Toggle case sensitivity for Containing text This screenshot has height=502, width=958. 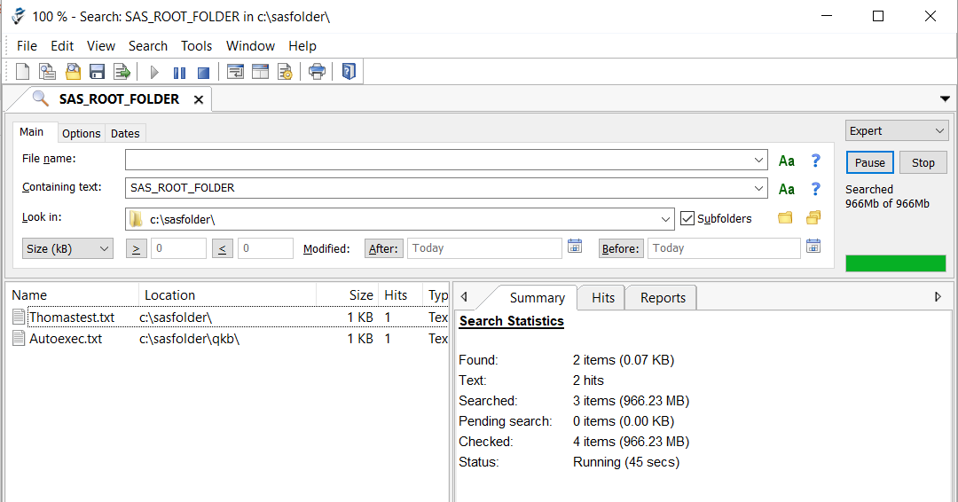[x=786, y=189]
